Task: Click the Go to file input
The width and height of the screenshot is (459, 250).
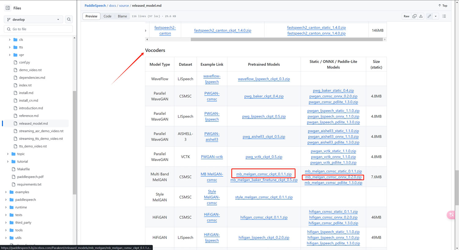Action: (38, 29)
